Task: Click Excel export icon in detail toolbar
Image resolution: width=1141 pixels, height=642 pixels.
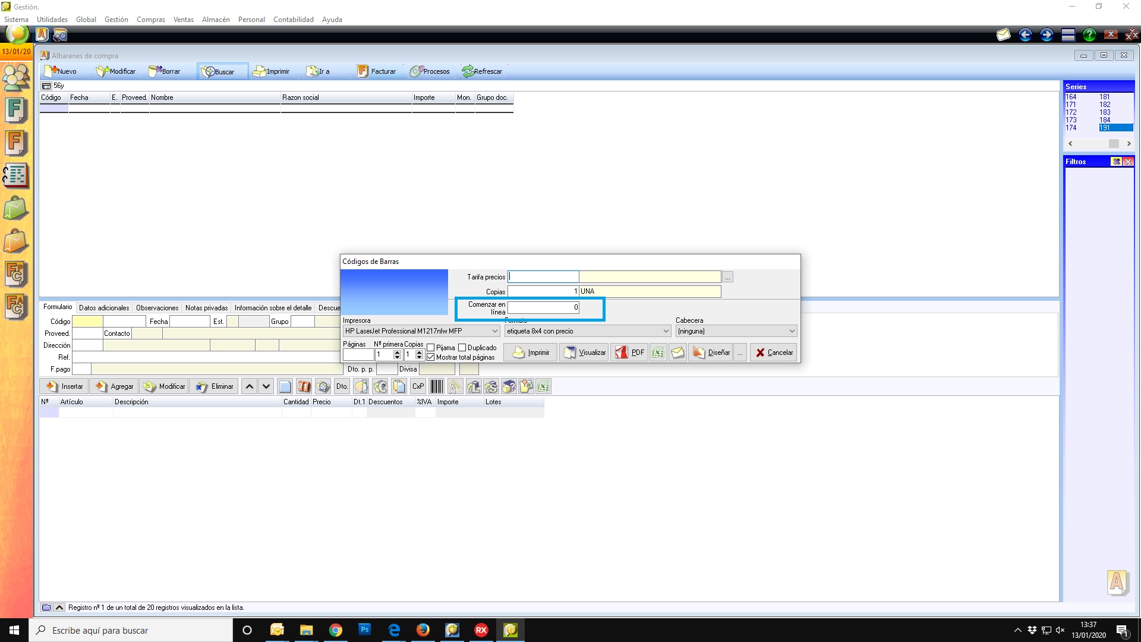Action: 544,386
